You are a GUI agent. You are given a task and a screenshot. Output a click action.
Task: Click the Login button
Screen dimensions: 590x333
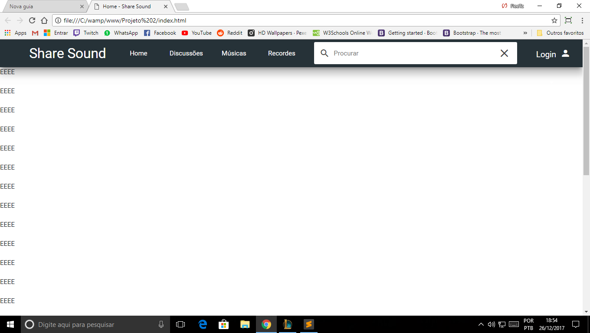553,54
